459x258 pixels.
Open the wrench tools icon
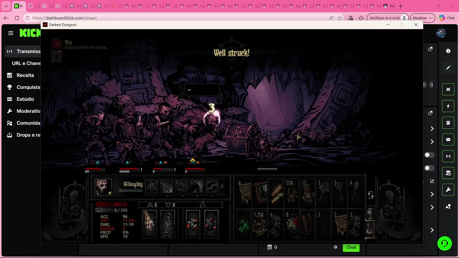[448, 190]
